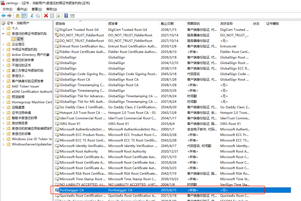The height and width of the screenshot is (201, 301).
Task: Click folder icon of 预览版根 node
Action: (8, 97)
